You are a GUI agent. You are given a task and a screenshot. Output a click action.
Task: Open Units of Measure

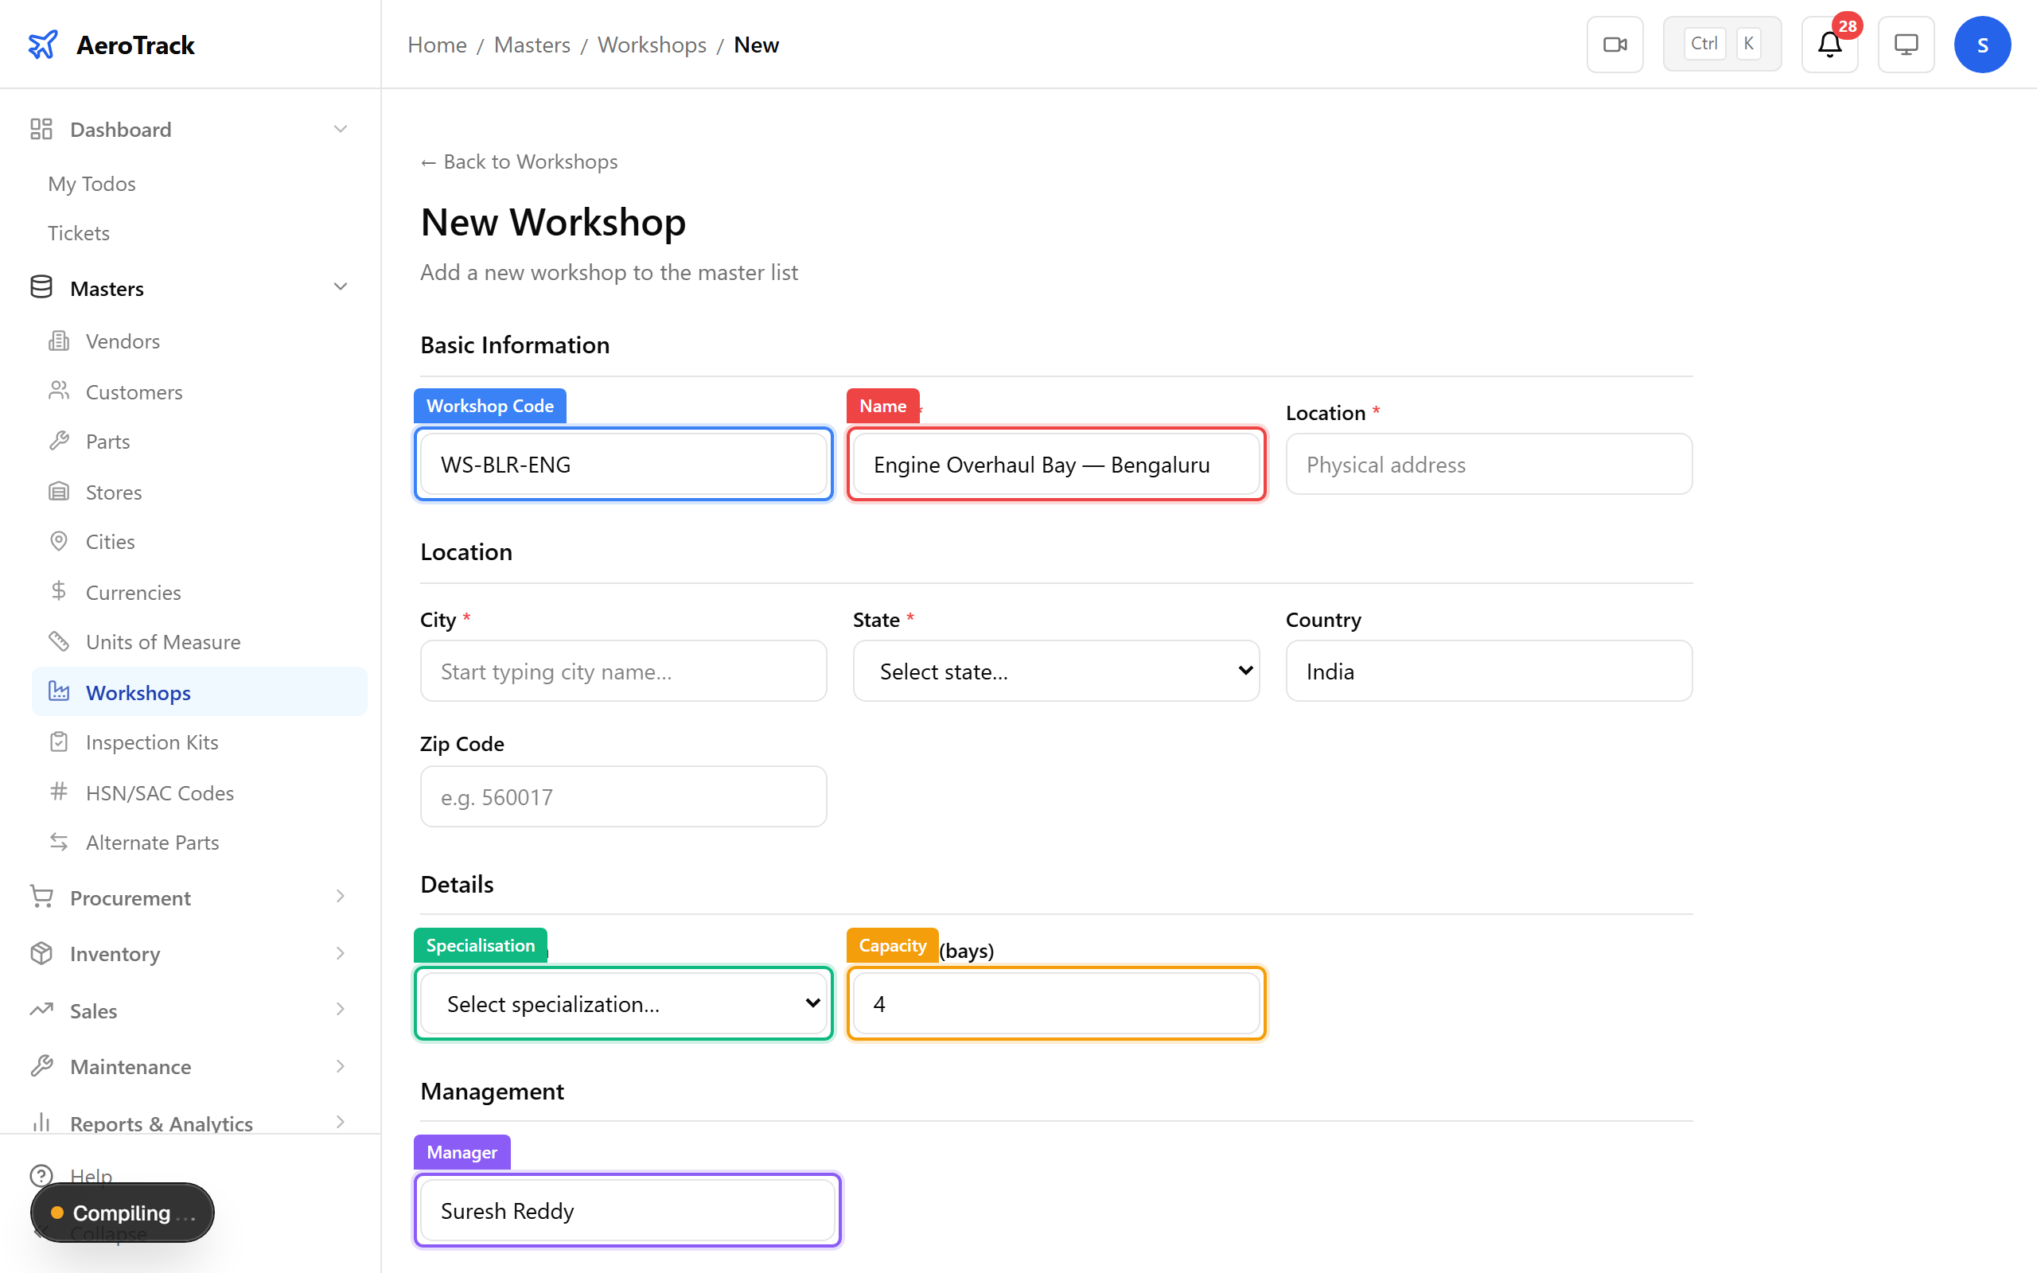(162, 641)
